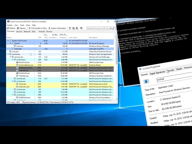
Task: Open the Tools menu
Action: pyautogui.click(x=22, y=25)
